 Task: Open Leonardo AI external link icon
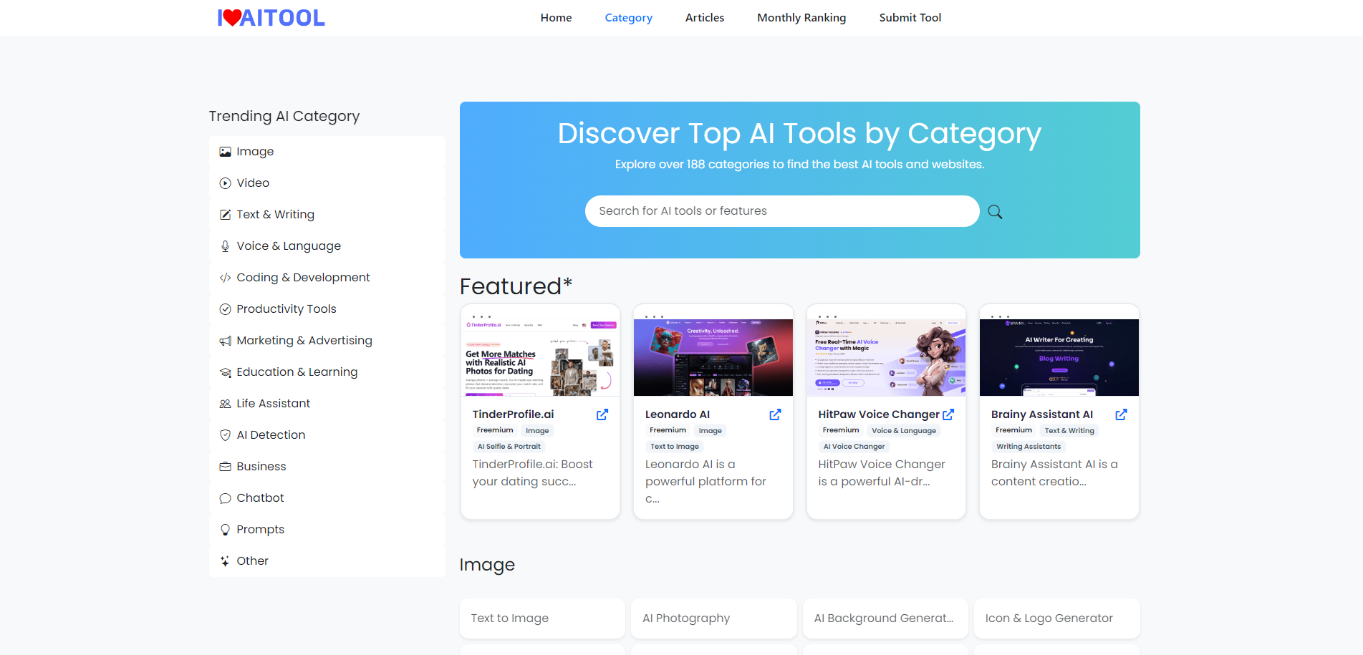point(775,414)
